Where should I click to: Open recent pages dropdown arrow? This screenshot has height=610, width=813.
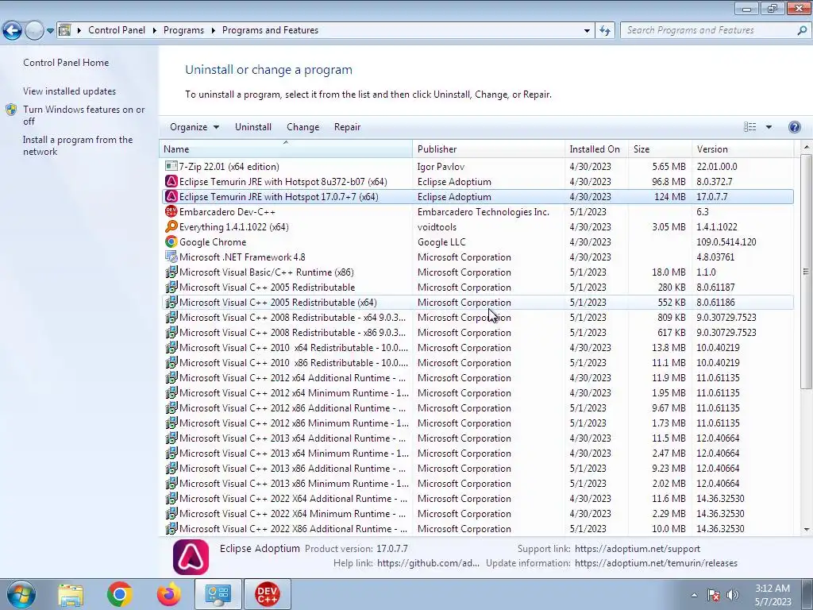[x=50, y=31]
